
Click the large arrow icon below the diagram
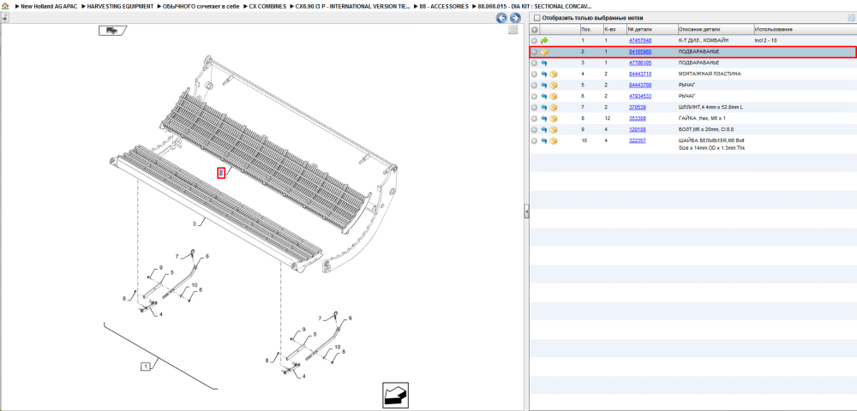[x=395, y=396]
